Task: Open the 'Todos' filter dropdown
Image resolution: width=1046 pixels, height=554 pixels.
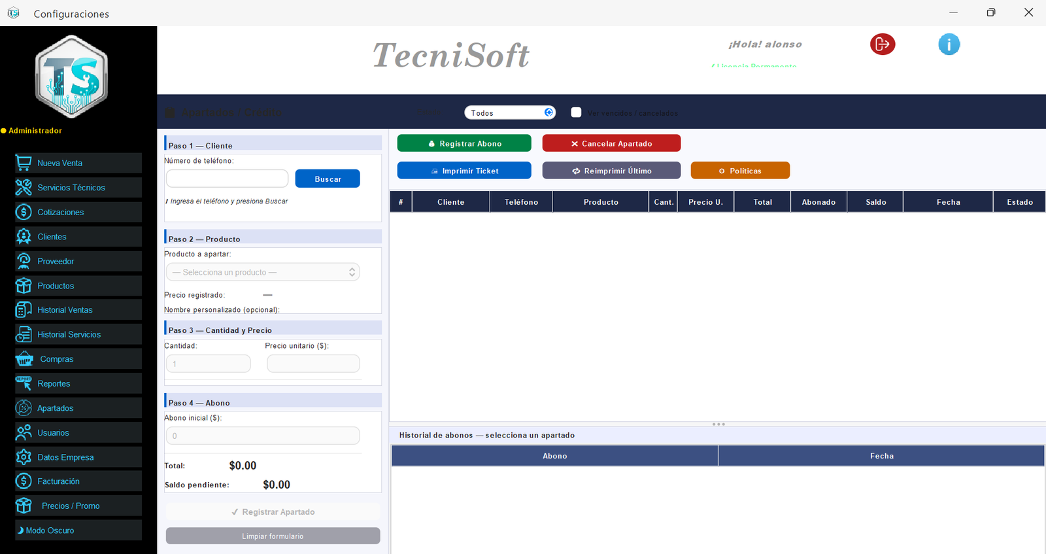Action: (x=510, y=113)
